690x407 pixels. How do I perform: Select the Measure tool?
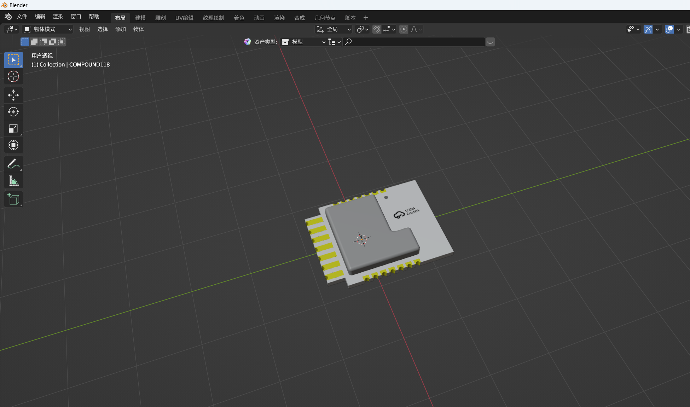pyautogui.click(x=13, y=181)
